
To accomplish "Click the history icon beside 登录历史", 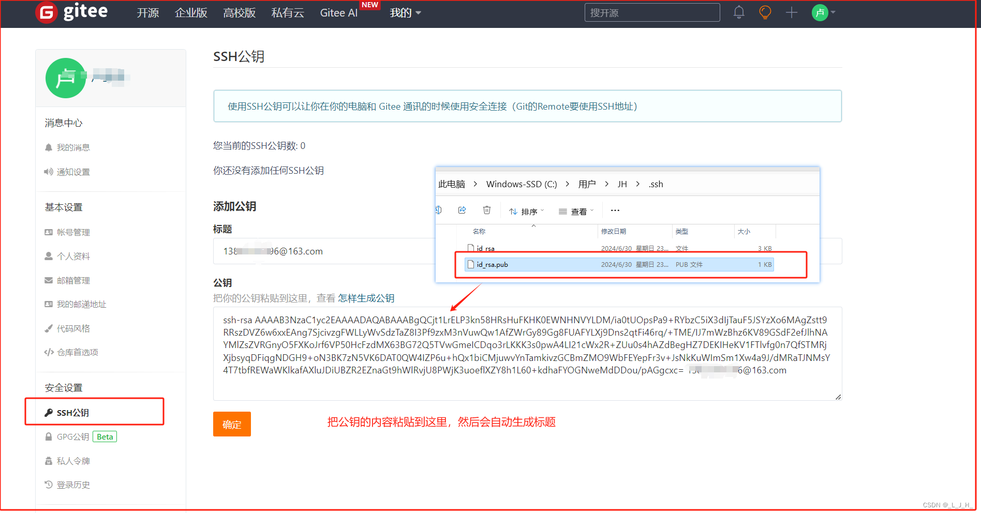I will pyautogui.click(x=49, y=485).
